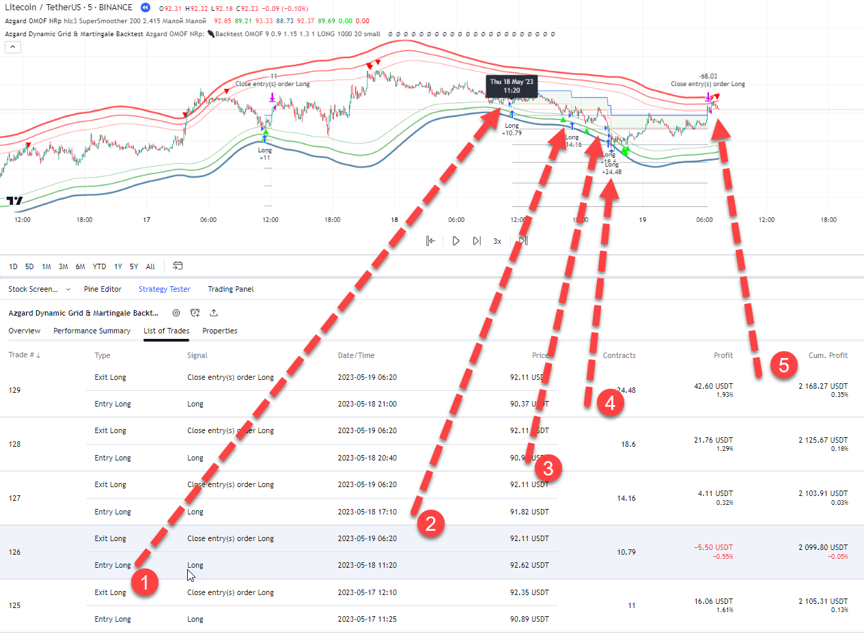Click the Date/Time column header
Screen dimensions: 864x634
pyautogui.click(x=357, y=355)
